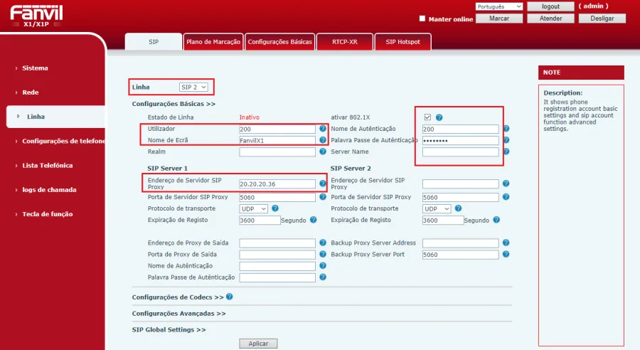640x350 pixels.
Task: Open the Português language dropdown
Action: pos(499,6)
